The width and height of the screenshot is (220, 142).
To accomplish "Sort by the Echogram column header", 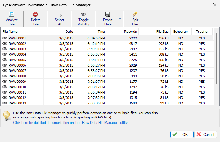I will click(x=181, y=32).
